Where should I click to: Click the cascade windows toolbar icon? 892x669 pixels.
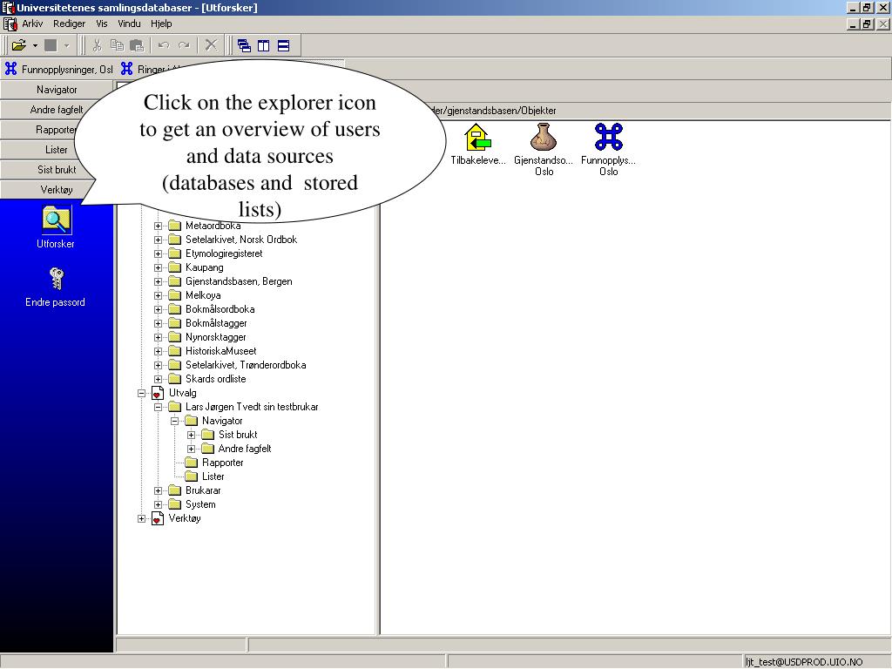[x=244, y=45]
